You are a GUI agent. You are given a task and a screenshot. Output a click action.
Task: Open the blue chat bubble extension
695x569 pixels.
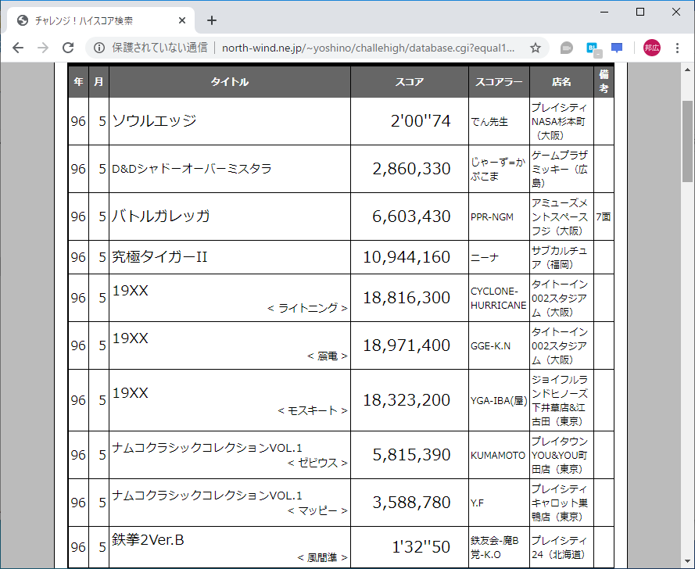pyautogui.click(x=617, y=48)
